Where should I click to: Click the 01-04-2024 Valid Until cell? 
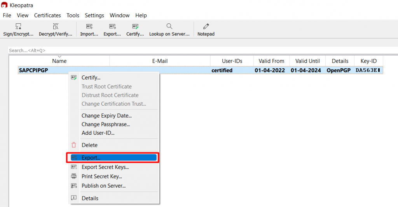click(305, 70)
